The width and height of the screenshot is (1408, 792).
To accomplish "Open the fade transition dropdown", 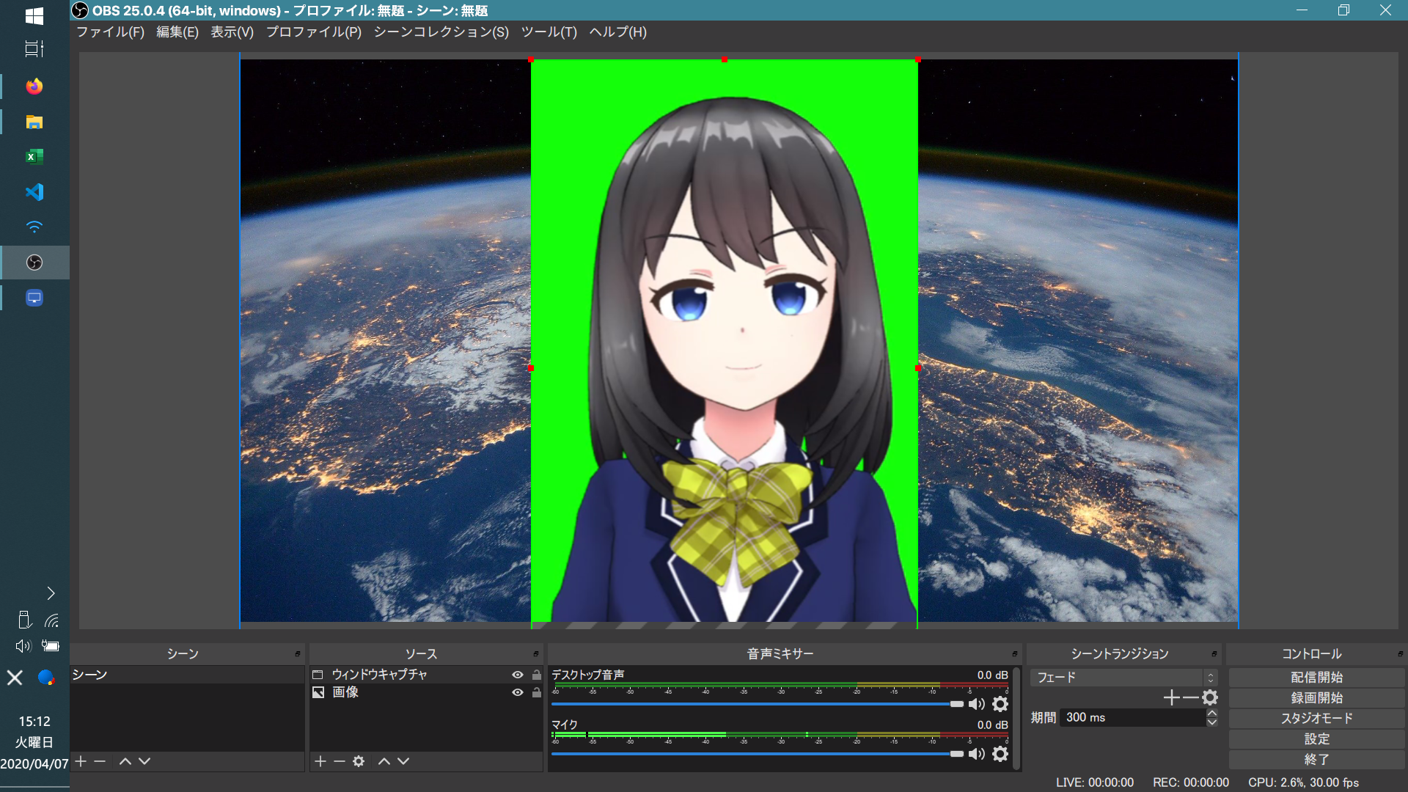I will click(1123, 678).
